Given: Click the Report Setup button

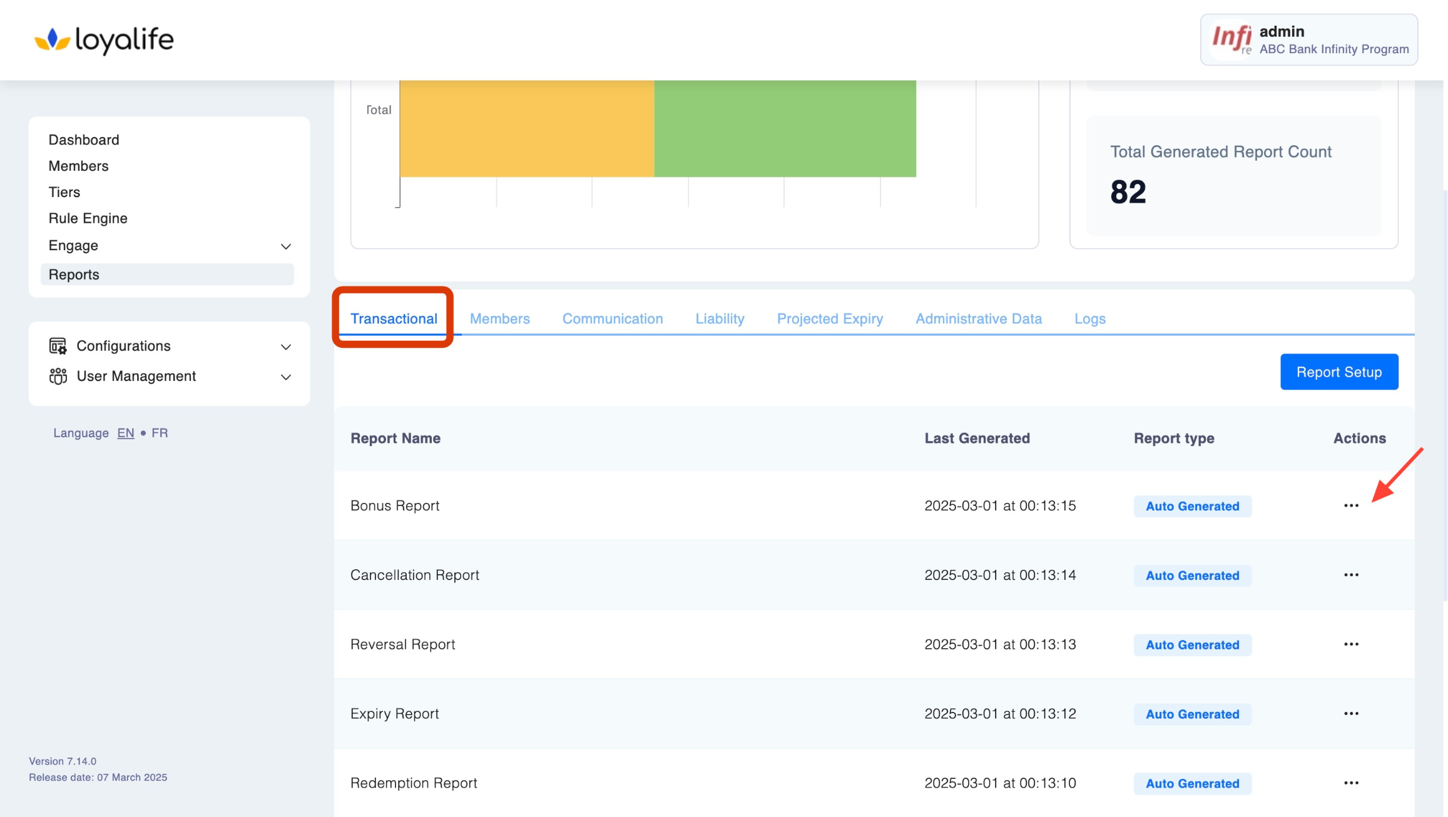Looking at the screenshot, I should pos(1338,372).
